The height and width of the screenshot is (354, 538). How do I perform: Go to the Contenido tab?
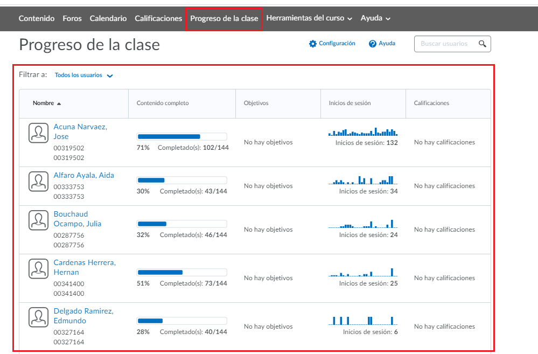37,18
